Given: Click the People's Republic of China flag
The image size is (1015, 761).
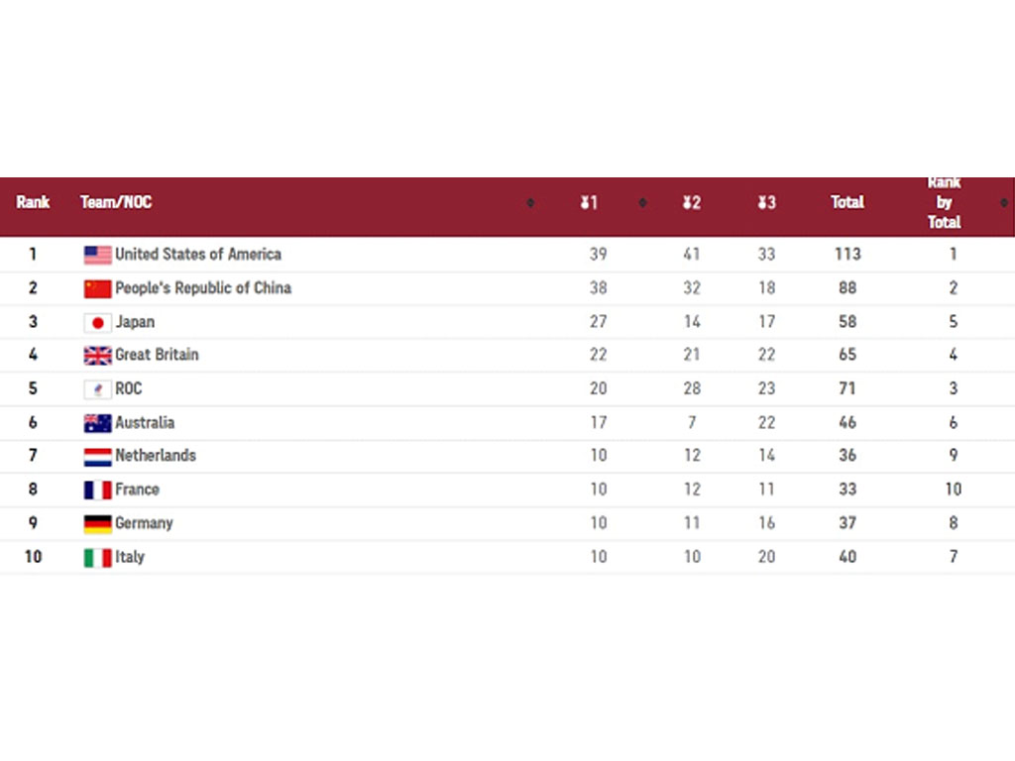Looking at the screenshot, I should coord(98,288).
